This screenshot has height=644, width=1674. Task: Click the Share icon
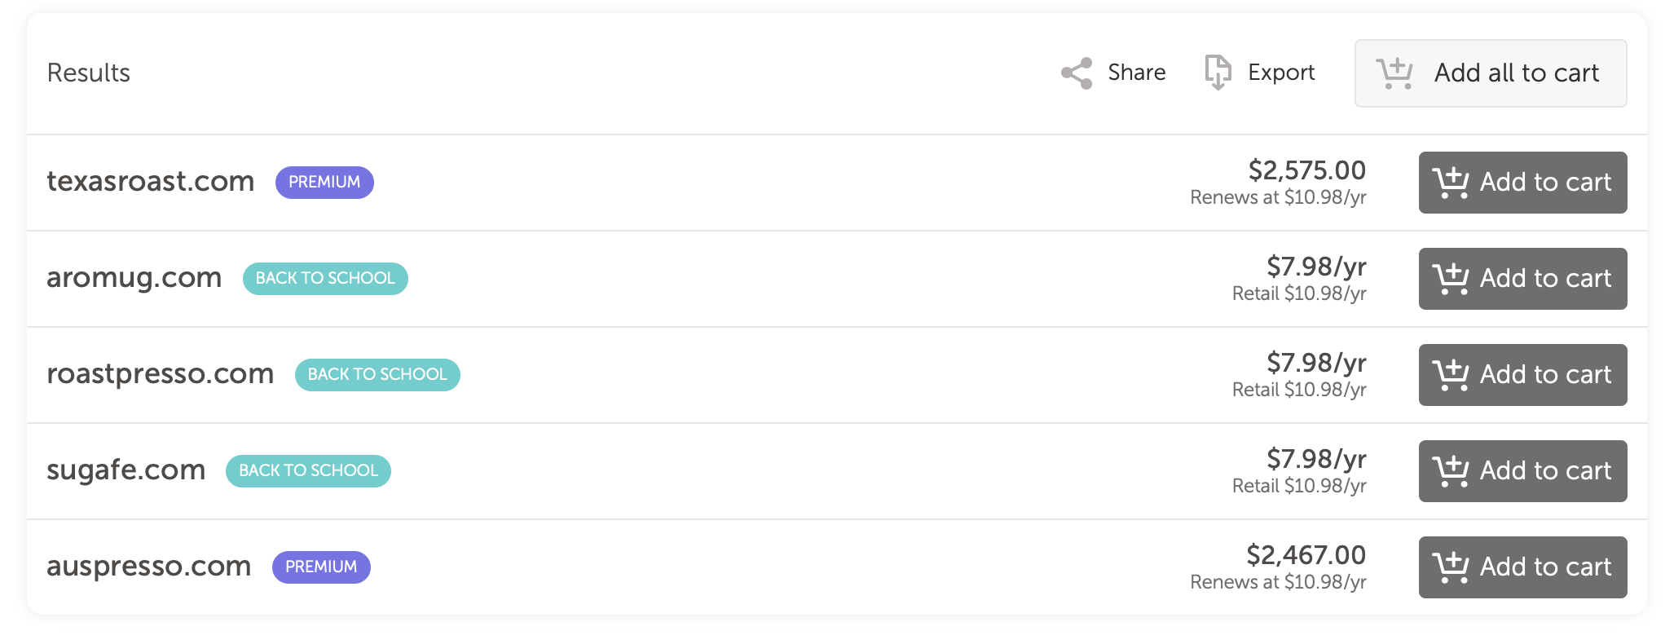[1077, 73]
